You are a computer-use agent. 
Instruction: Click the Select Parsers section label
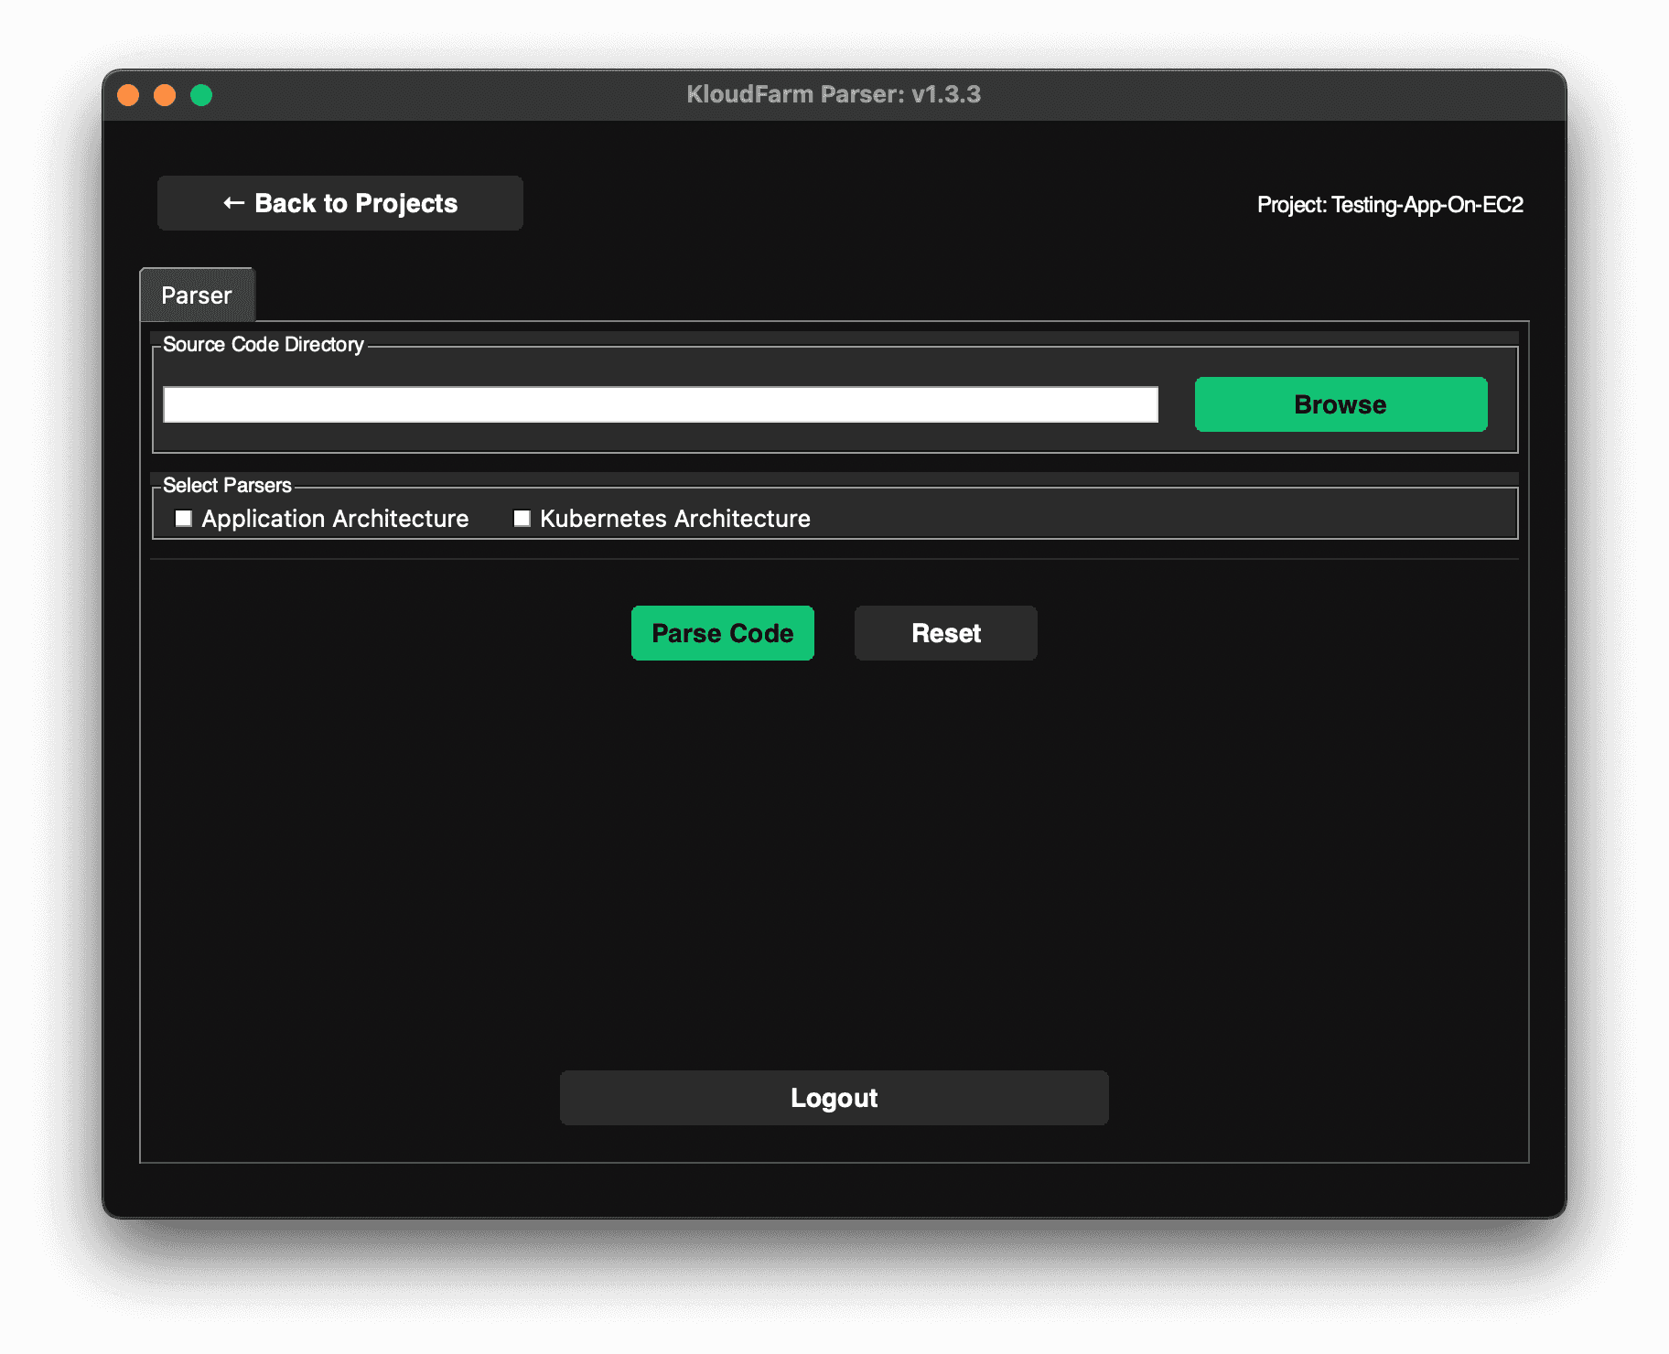click(226, 485)
